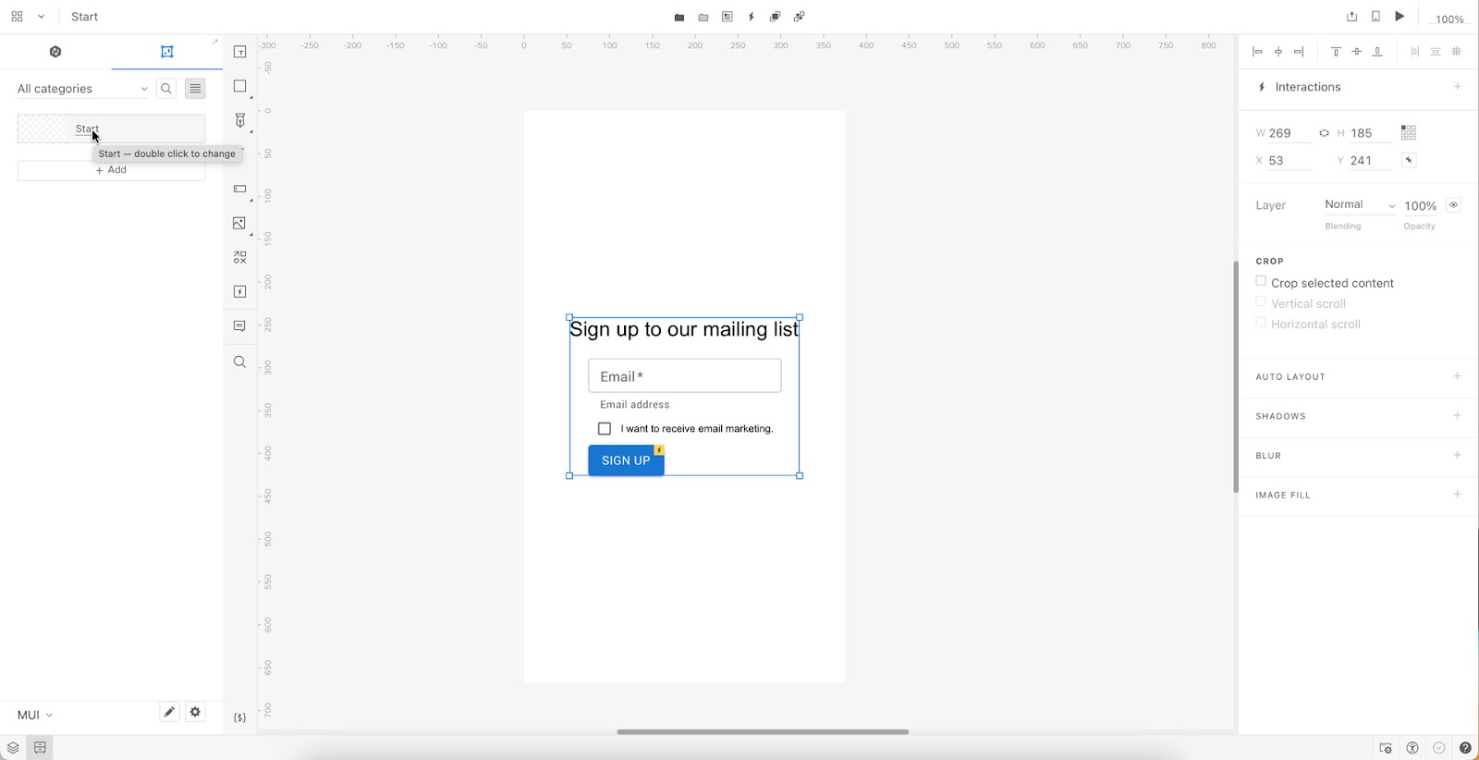
Task: Select the Image tool
Action: click(x=239, y=223)
